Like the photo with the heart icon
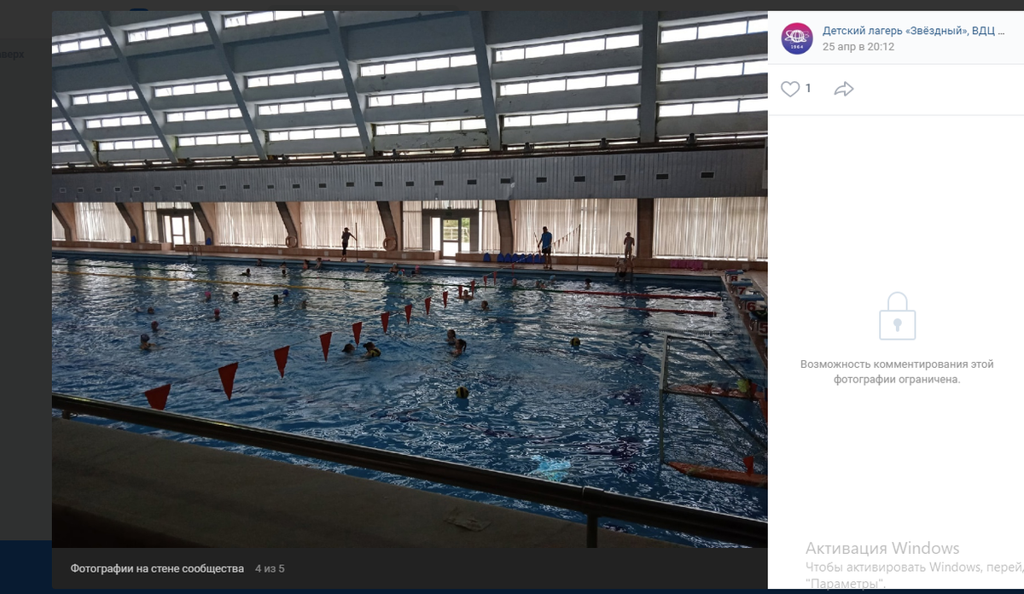This screenshot has width=1024, height=594. (x=790, y=89)
